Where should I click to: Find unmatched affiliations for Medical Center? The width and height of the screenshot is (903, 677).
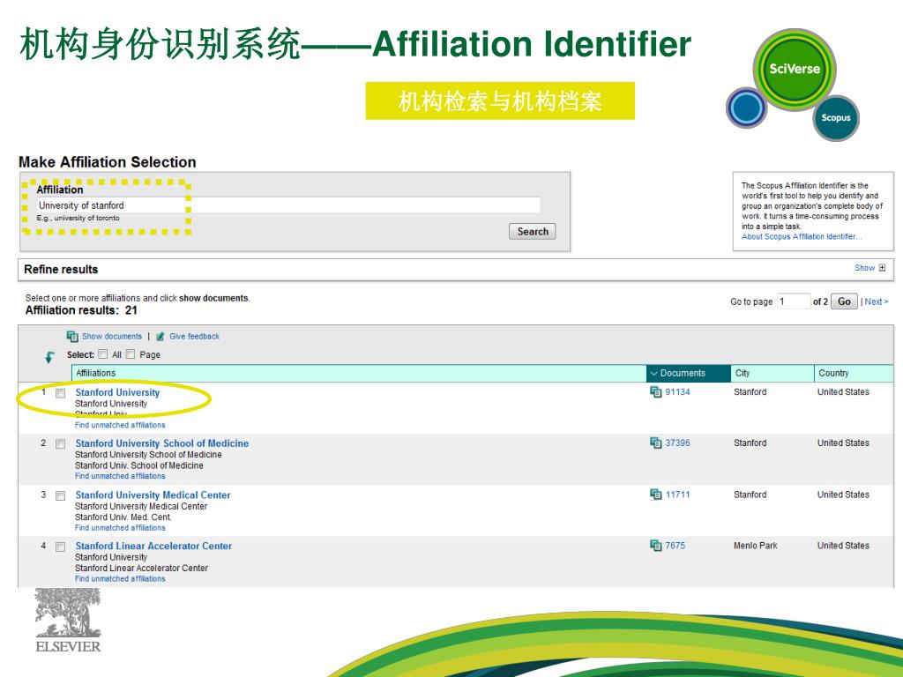[120, 527]
